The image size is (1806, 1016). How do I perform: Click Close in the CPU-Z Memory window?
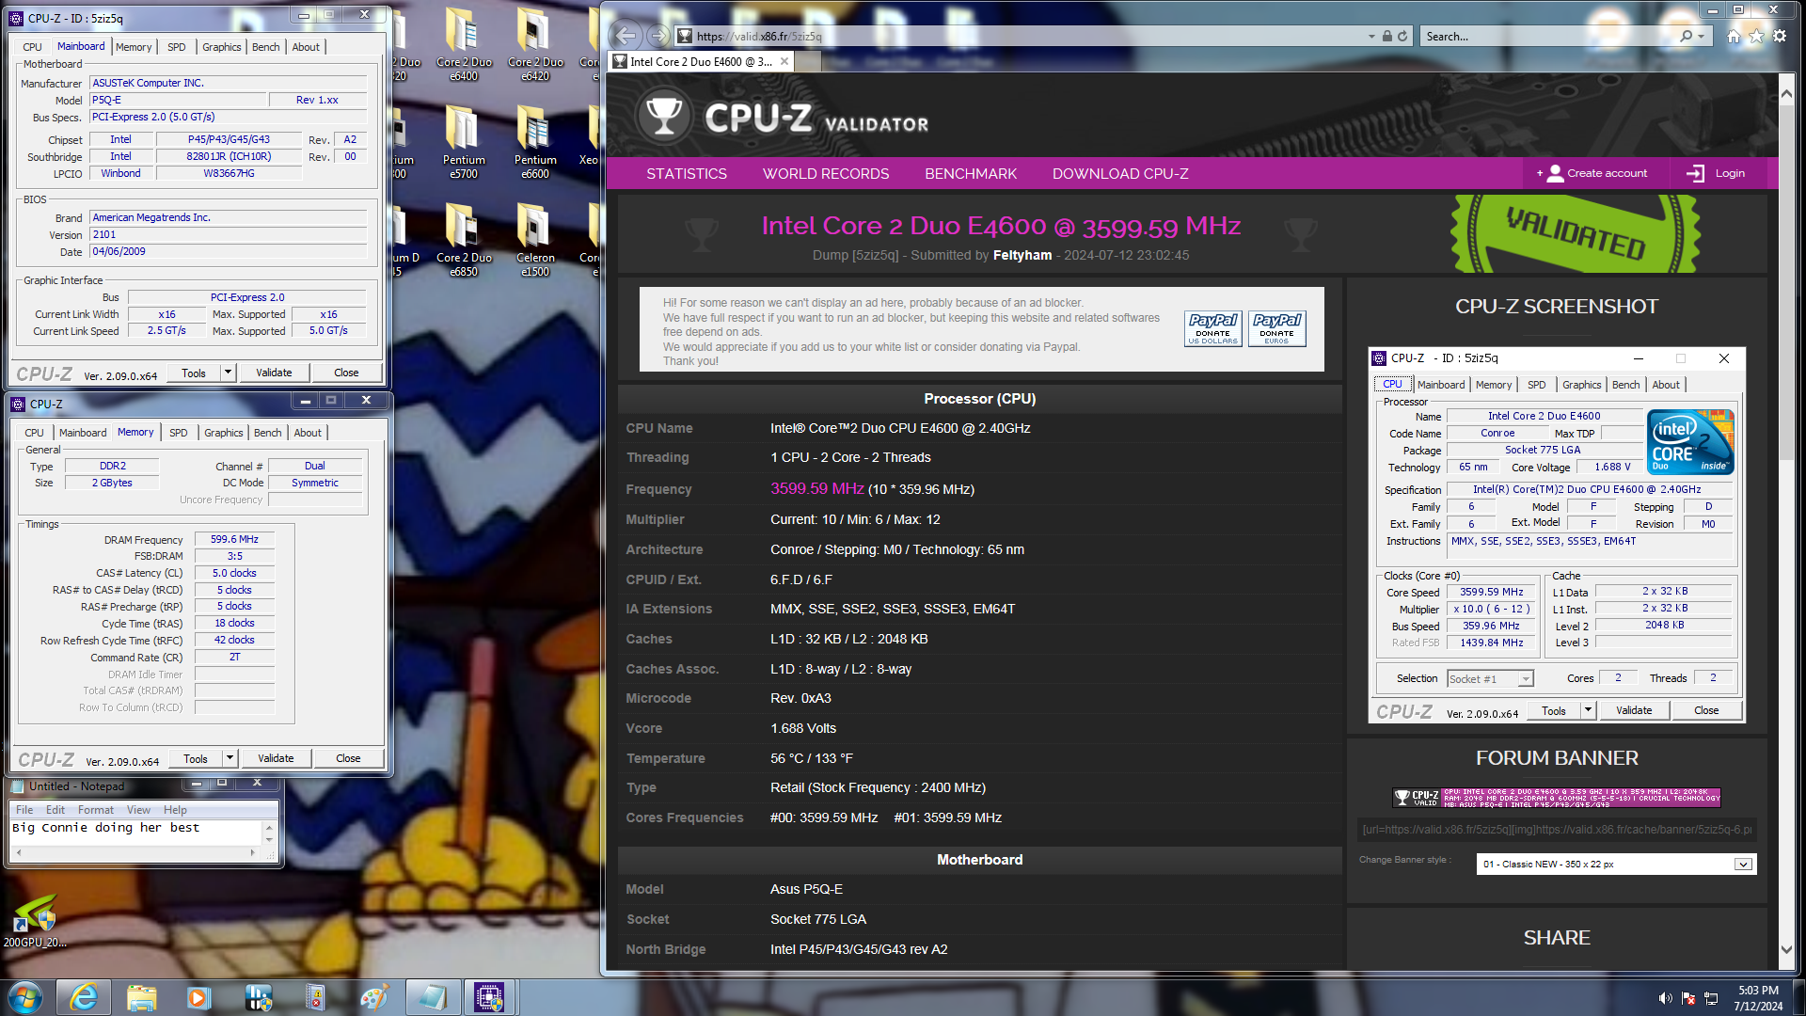tap(348, 758)
